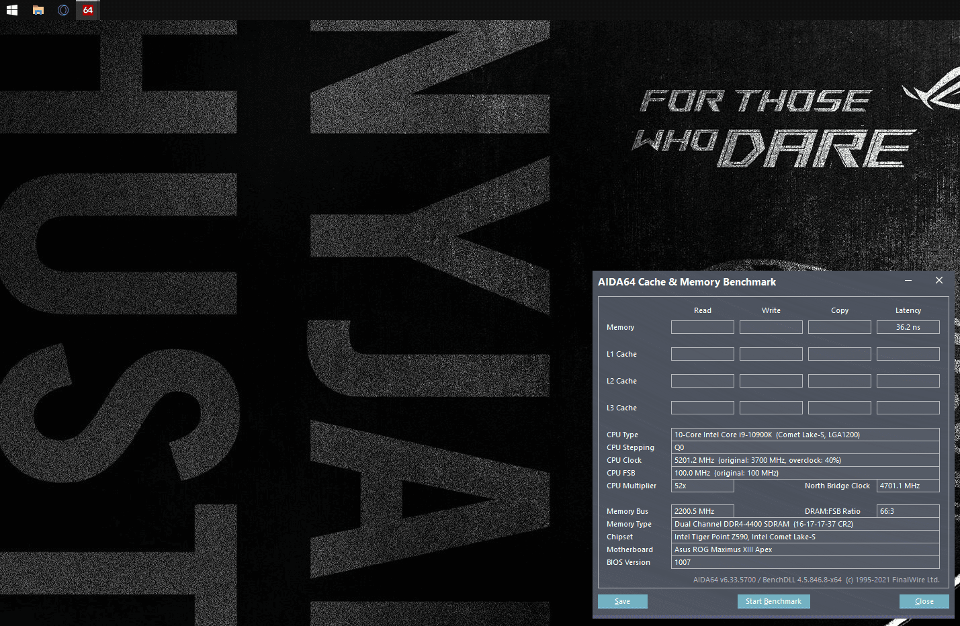Click the BIOS Version value 1007
The width and height of the screenshot is (960, 626).
805,562
